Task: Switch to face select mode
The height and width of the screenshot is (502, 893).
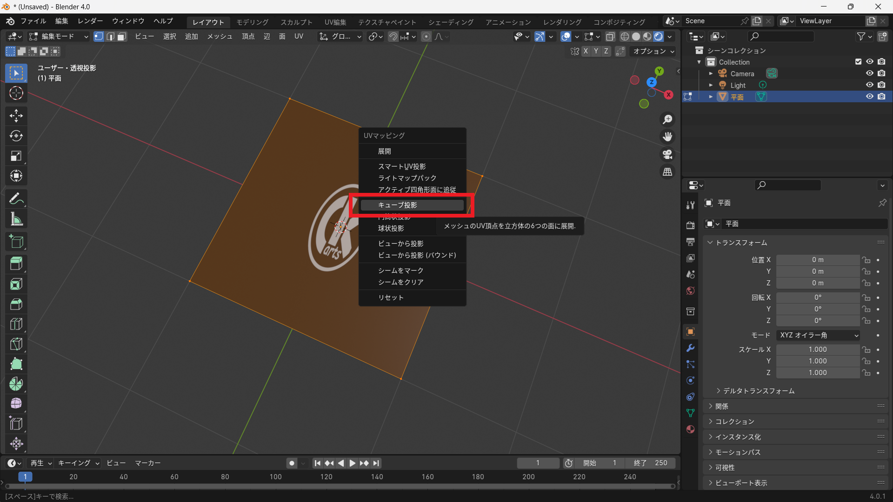Action: point(122,36)
